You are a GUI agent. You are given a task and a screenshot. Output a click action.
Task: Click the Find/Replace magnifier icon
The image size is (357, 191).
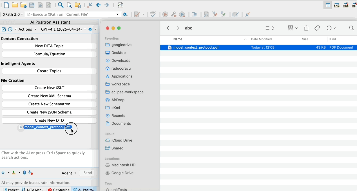click(x=61, y=5)
